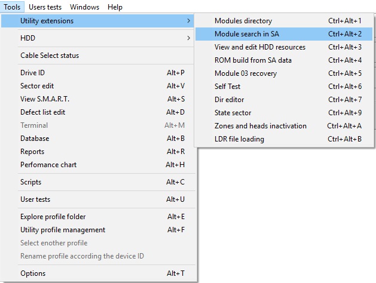This screenshot has height=283, width=376.
Task: Open the Windows menu in menu bar
Action: [84, 7]
